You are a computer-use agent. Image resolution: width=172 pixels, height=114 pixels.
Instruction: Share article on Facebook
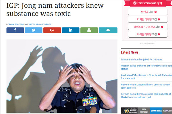pyautogui.click(x=15, y=30)
